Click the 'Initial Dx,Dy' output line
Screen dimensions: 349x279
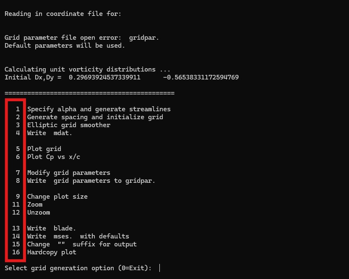click(122, 77)
